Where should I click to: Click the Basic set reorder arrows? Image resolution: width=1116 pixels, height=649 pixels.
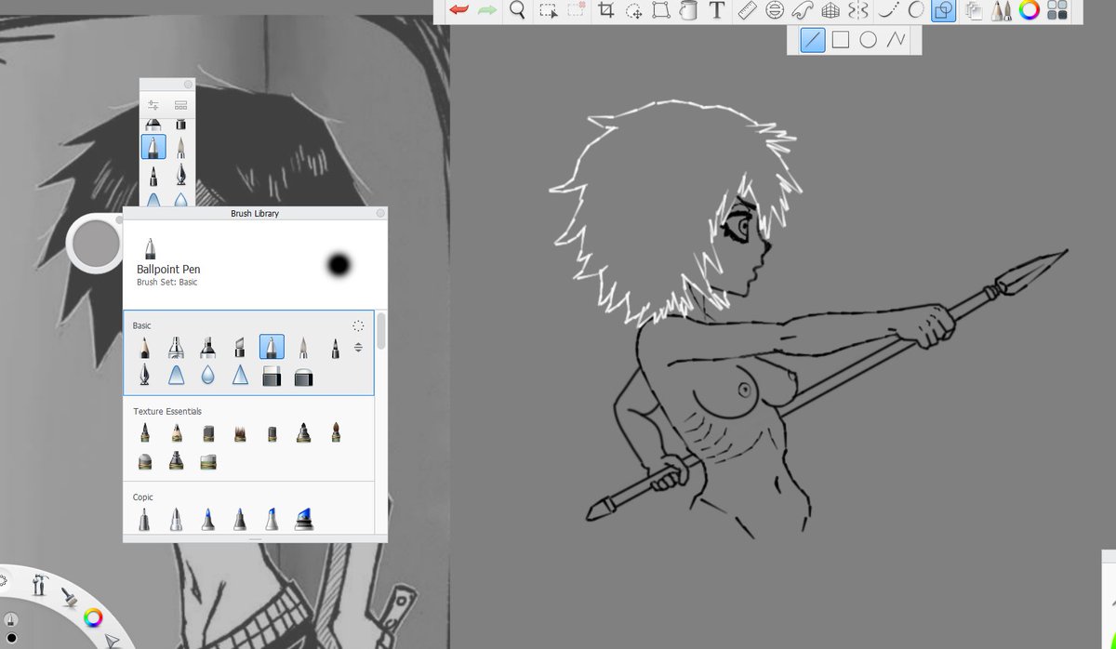tap(359, 348)
